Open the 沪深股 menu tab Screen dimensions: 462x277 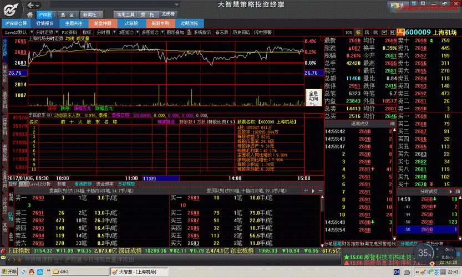point(45,14)
